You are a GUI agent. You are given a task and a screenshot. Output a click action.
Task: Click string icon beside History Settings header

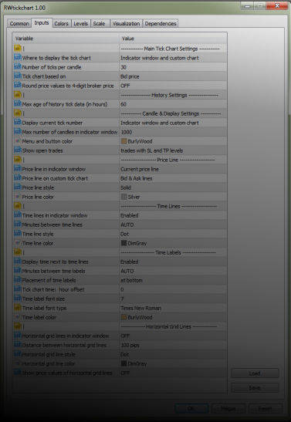click(x=18, y=95)
